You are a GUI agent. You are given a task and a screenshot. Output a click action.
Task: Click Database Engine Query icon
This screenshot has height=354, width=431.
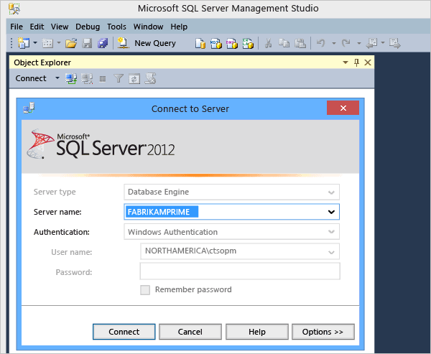[x=201, y=43]
